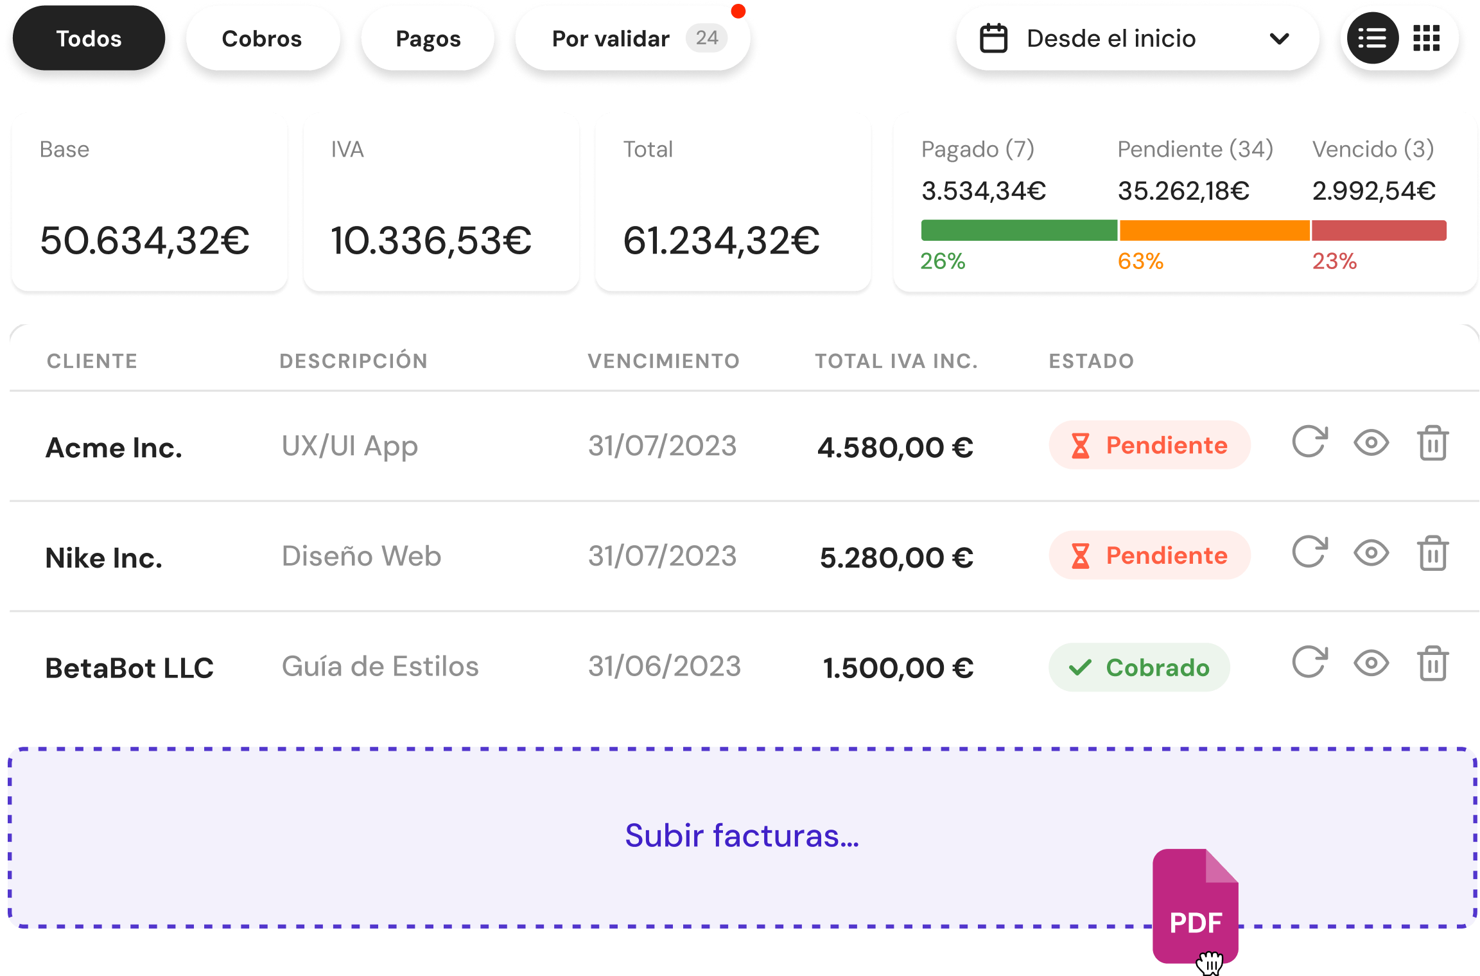Delete the BetaBot LLC invoice
The image size is (1480, 976).
click(1433, 663)
